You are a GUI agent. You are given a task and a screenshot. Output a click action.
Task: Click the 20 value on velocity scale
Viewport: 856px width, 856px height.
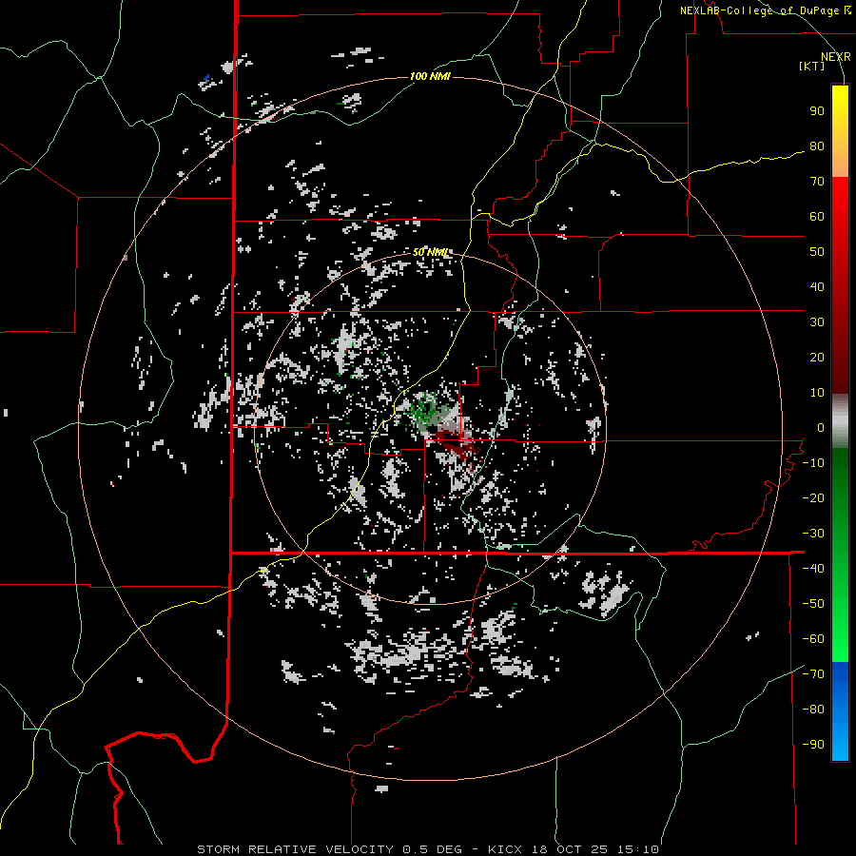pos(817,357)
